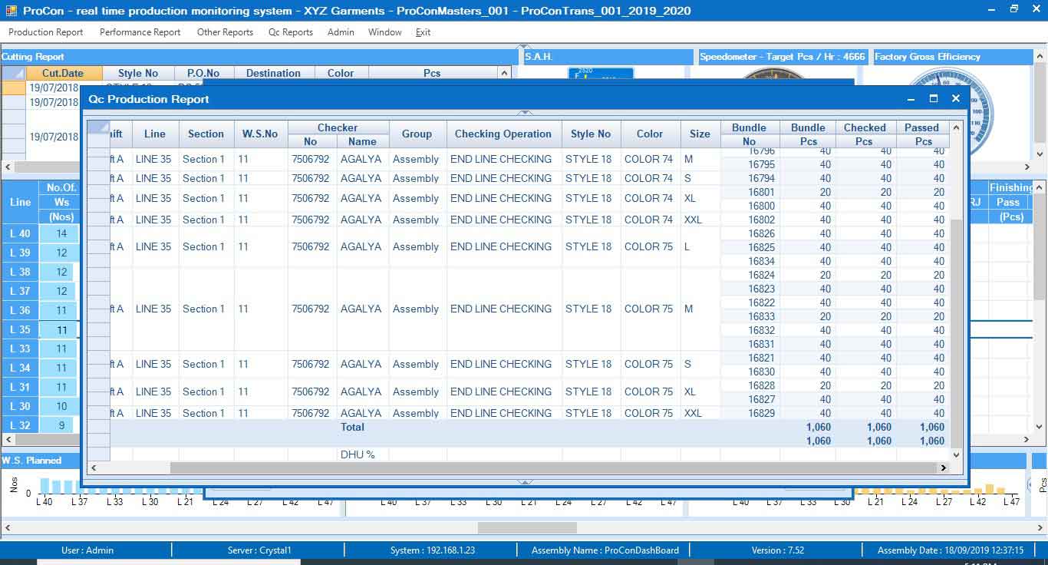Select line L 32 in the line list
The width and height of the screenshot is (1048, 565).
point(20,425)
